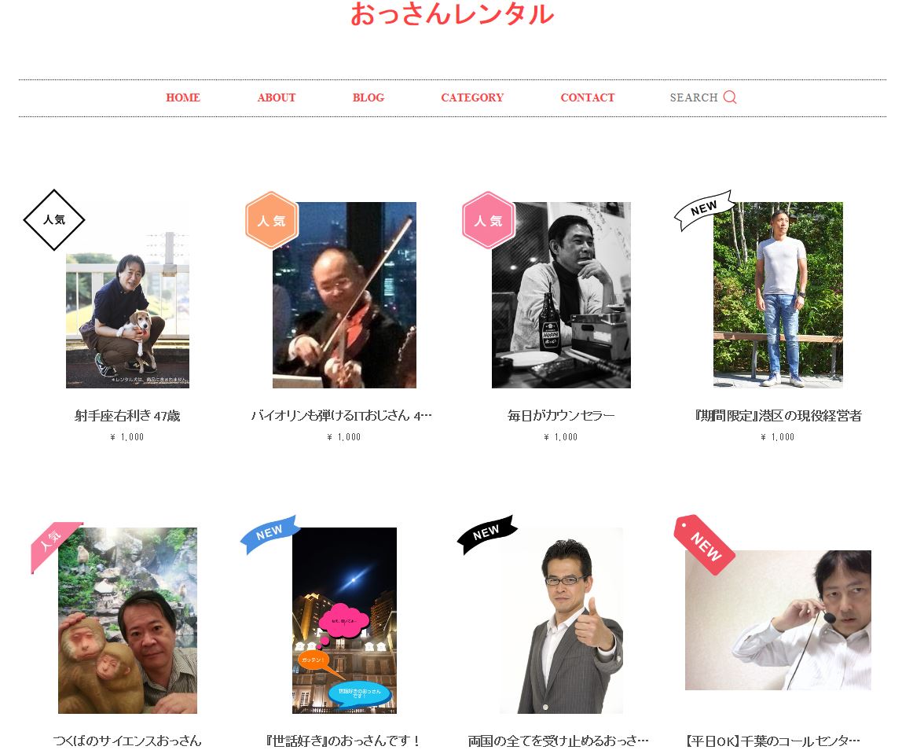This screenshot has height=750, width=902.
Task: Select the violin-playing man photo
Action: point(344,295)
